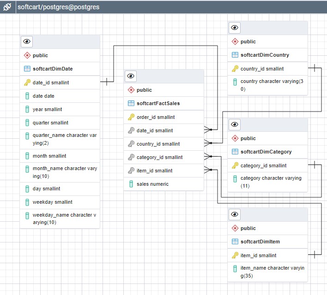Screen dimensions: 327x295
Task: Click the category_id key icon in softcartDimCategory
Action: pos(235,165)
